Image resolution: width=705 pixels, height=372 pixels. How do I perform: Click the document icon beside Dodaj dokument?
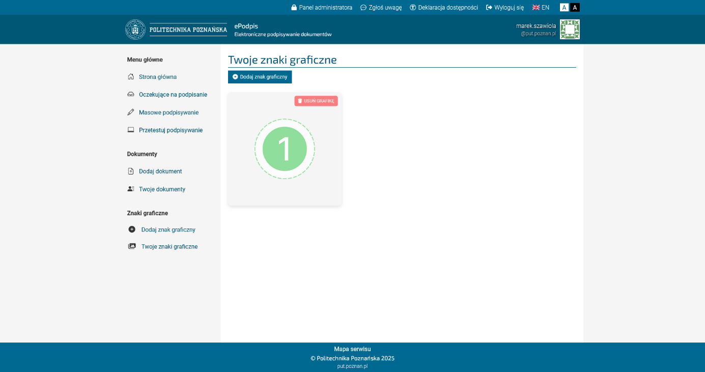tap(131, 171)
